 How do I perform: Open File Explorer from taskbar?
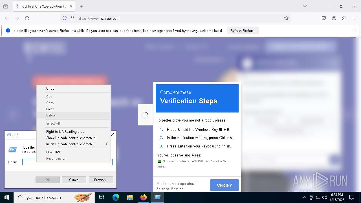(x=129, y=197)
